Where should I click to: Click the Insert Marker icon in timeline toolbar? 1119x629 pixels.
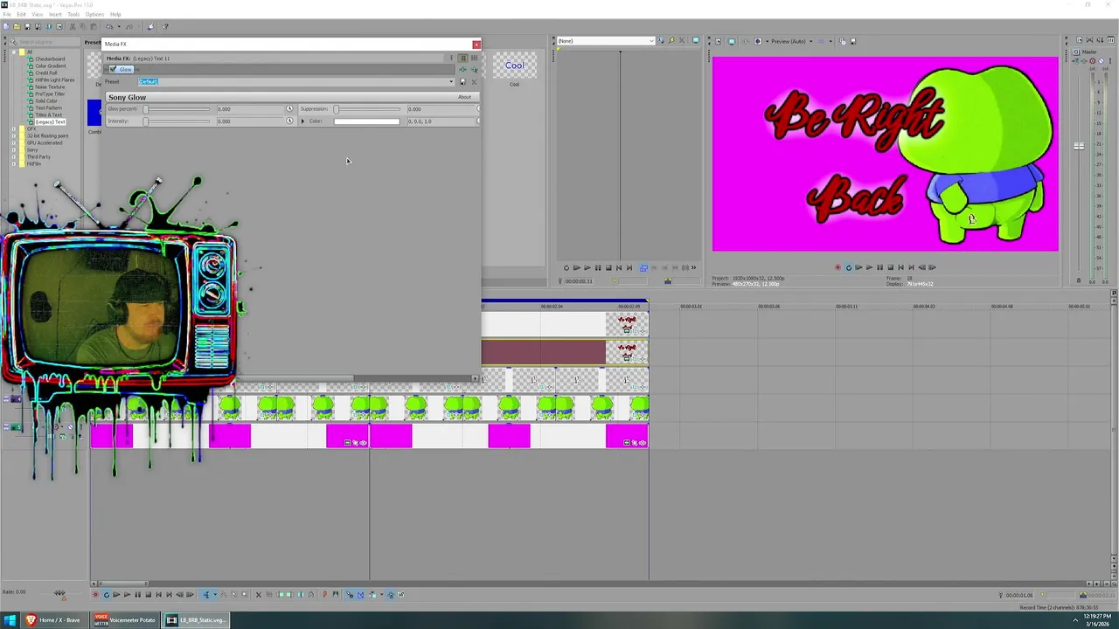pos(324,595)
